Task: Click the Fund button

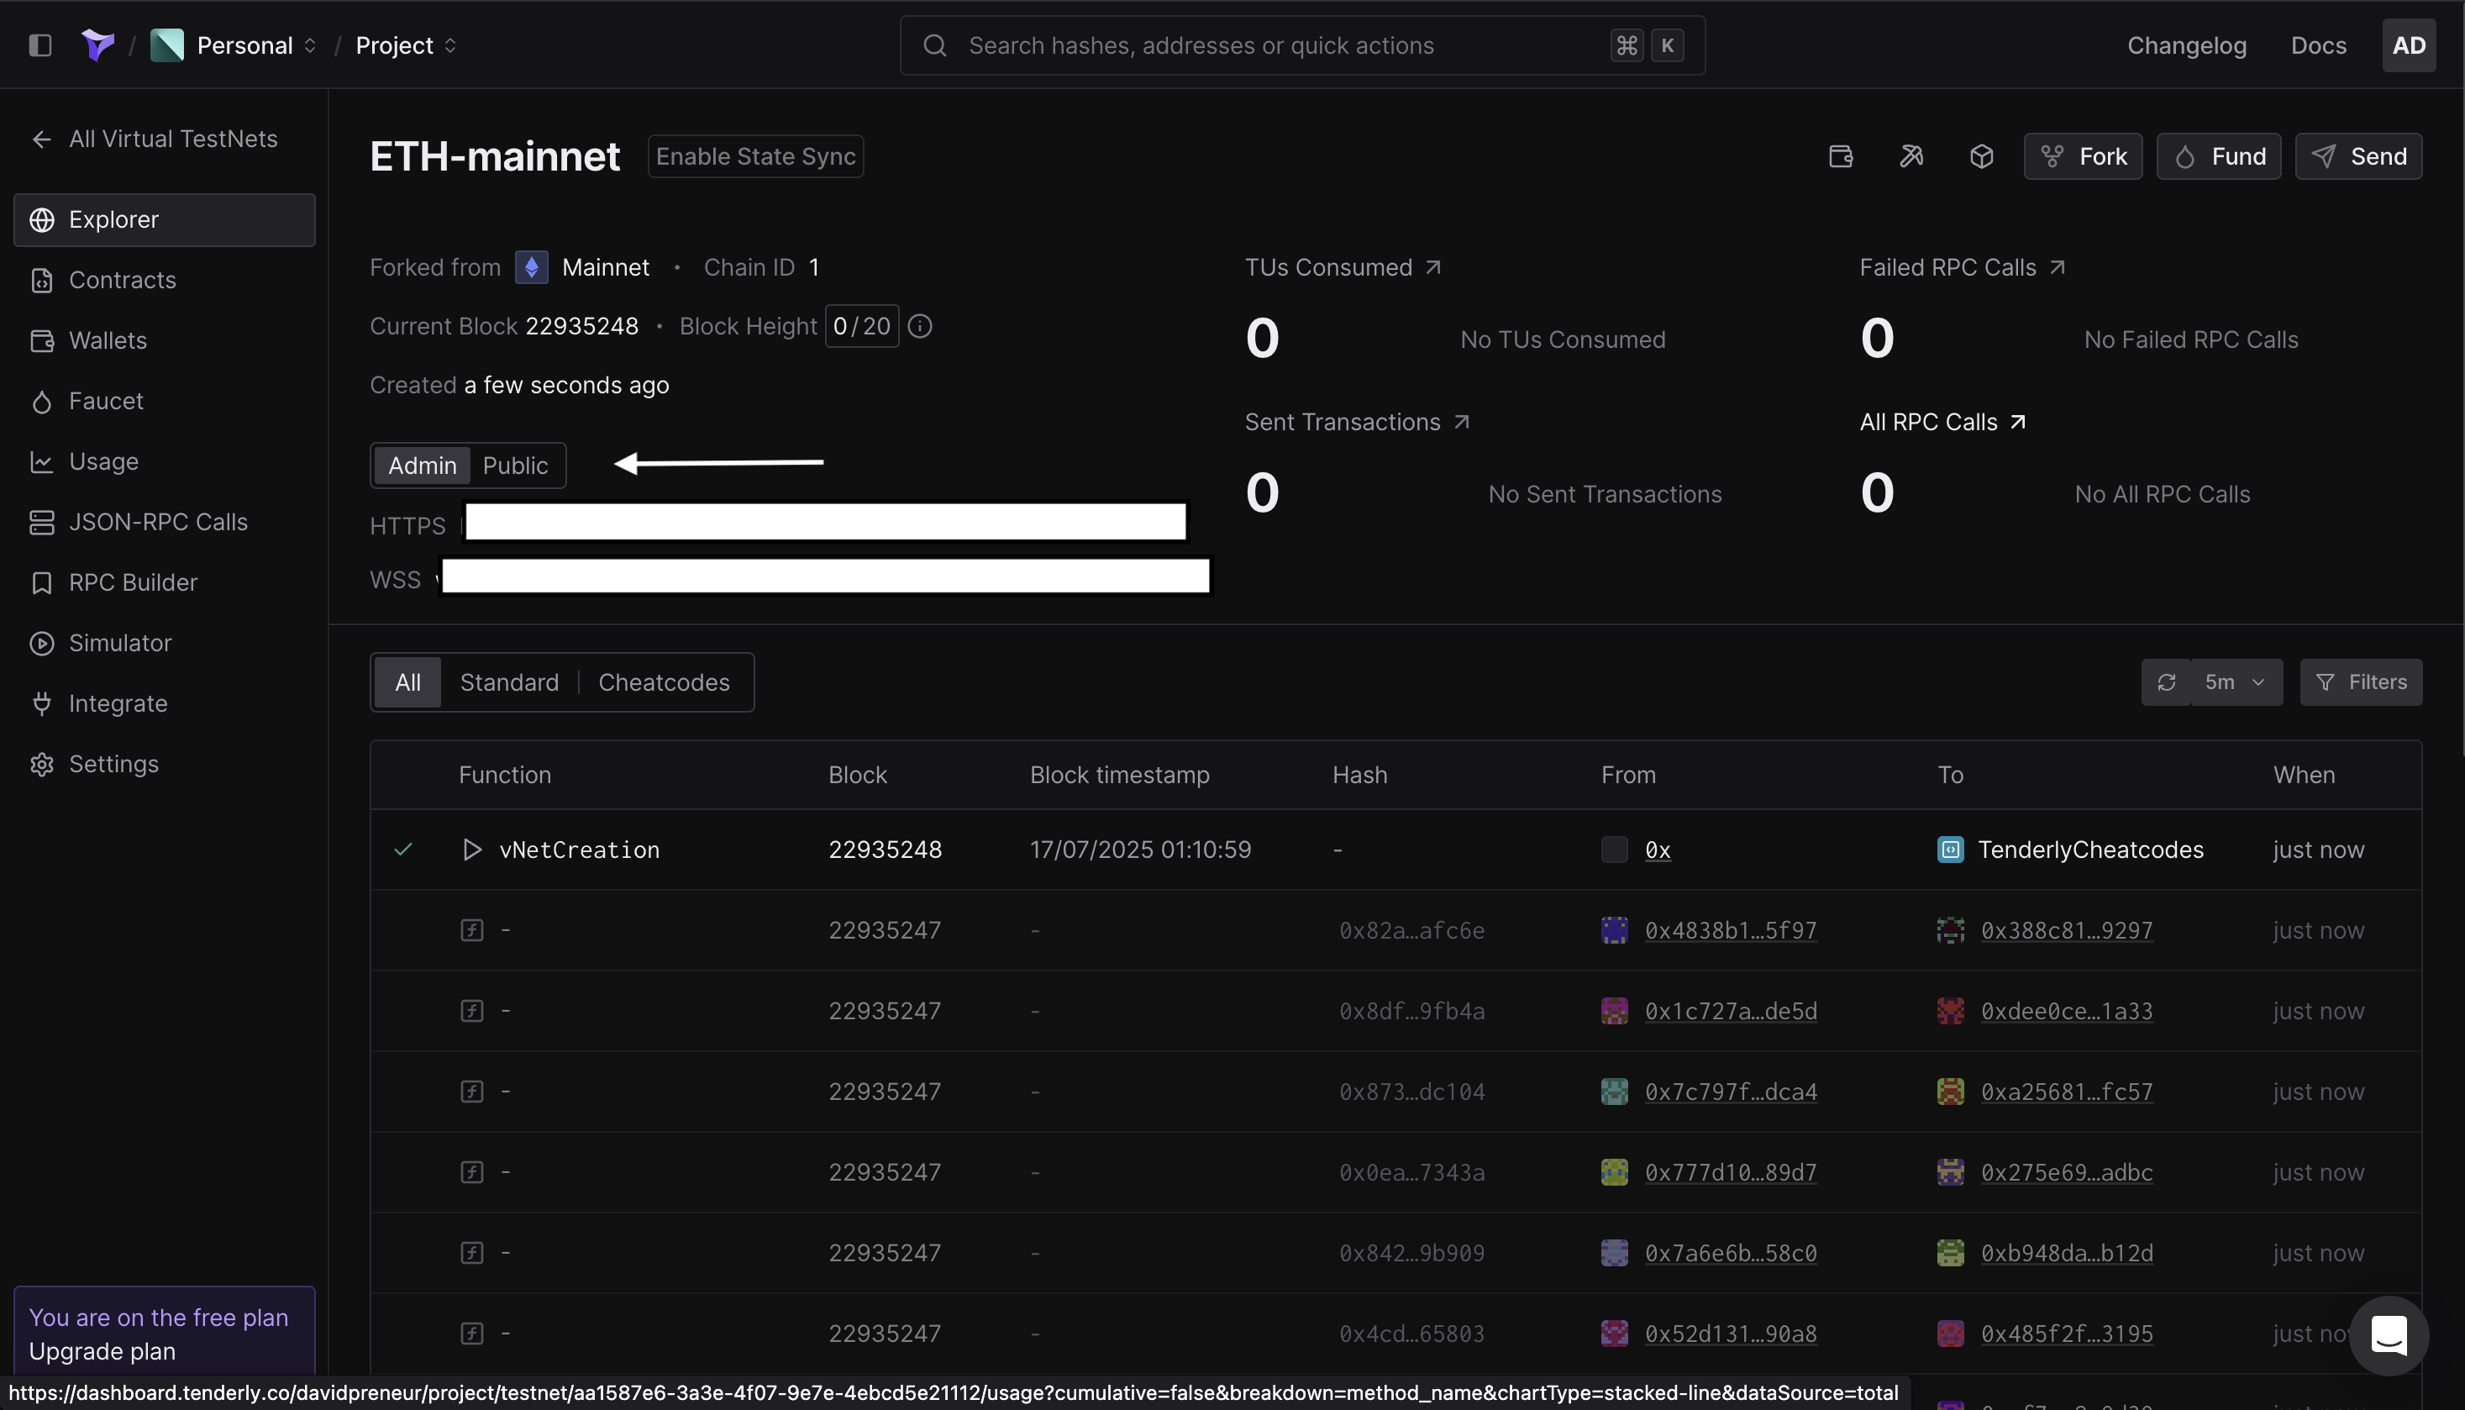Action: click(x=2218, y=157)
